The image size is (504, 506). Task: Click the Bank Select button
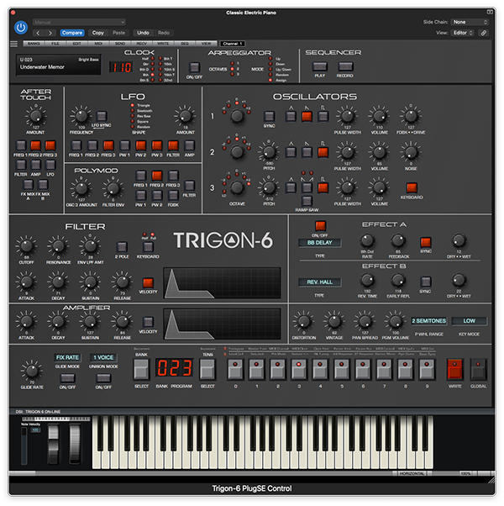click(141, 369)
